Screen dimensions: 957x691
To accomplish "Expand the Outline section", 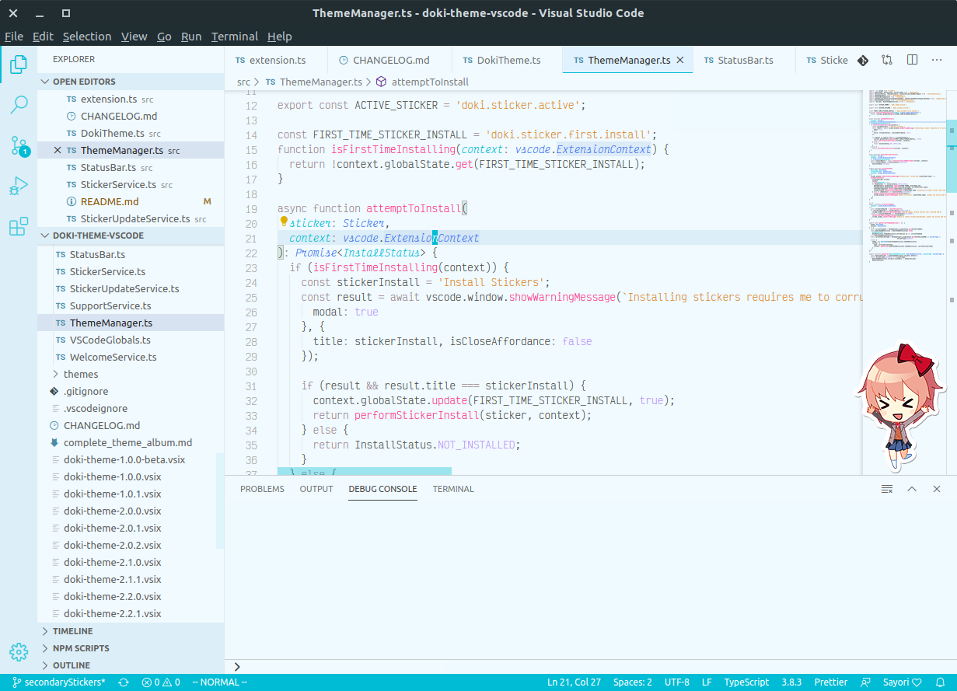I will tap(131, 665).
